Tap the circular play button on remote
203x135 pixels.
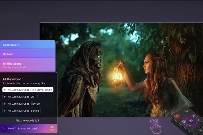(184, 122)
